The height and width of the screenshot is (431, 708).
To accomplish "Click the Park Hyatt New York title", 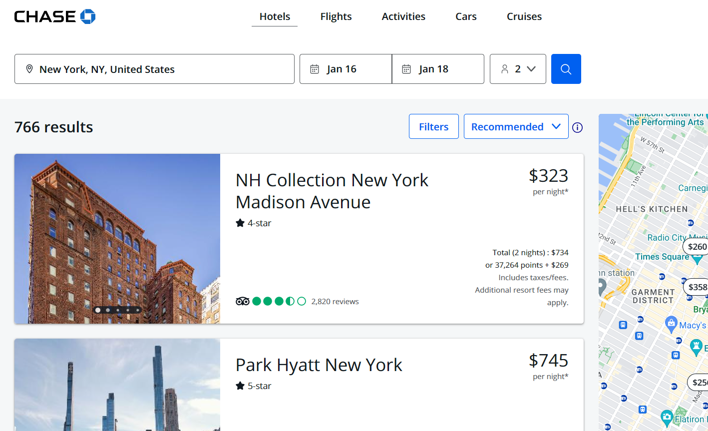I will pos(319,365).
